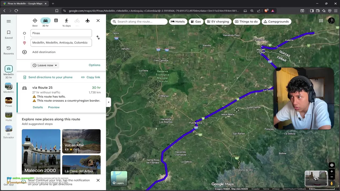Open the Recents sidebar item
This screenshot has width=340, height=191.
(x=8, y=50)
